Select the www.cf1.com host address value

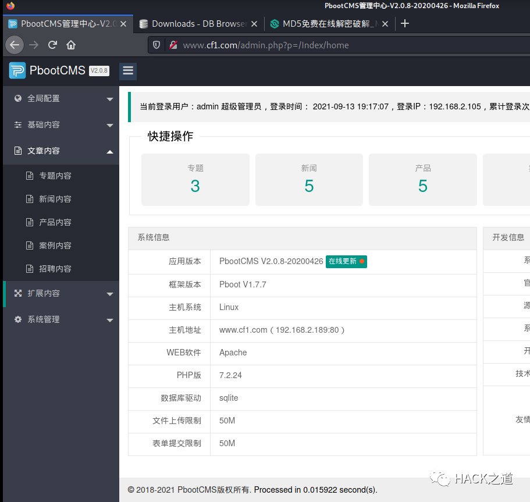tap(282, 330)
